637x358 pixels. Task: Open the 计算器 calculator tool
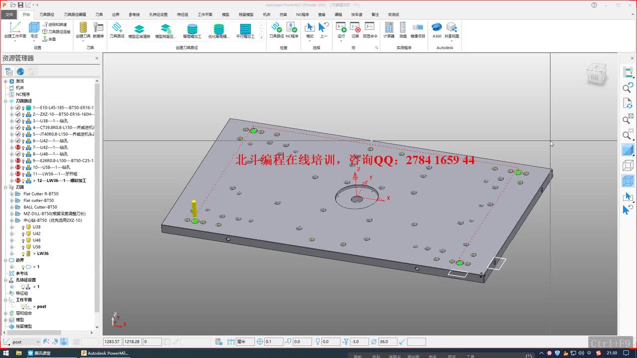point(389,30)
